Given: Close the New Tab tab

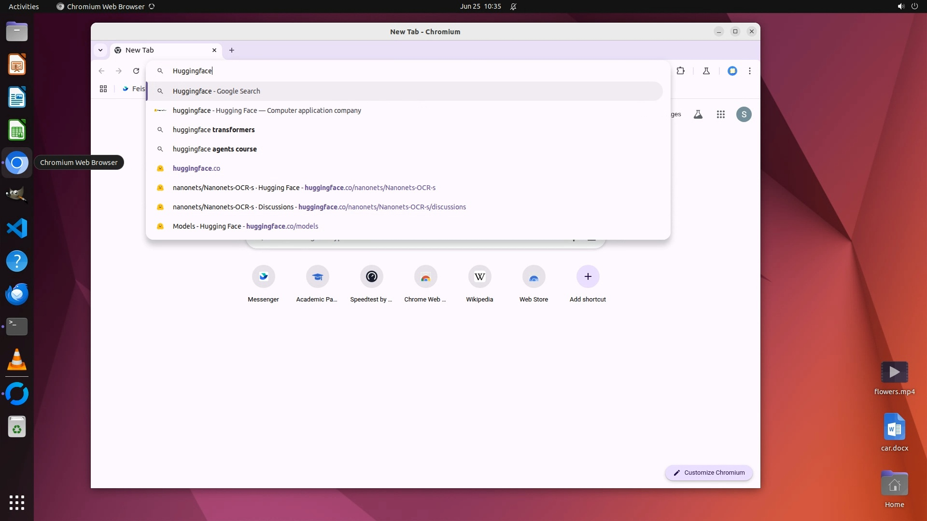Looking at the screenshot, I should point(214,50).
